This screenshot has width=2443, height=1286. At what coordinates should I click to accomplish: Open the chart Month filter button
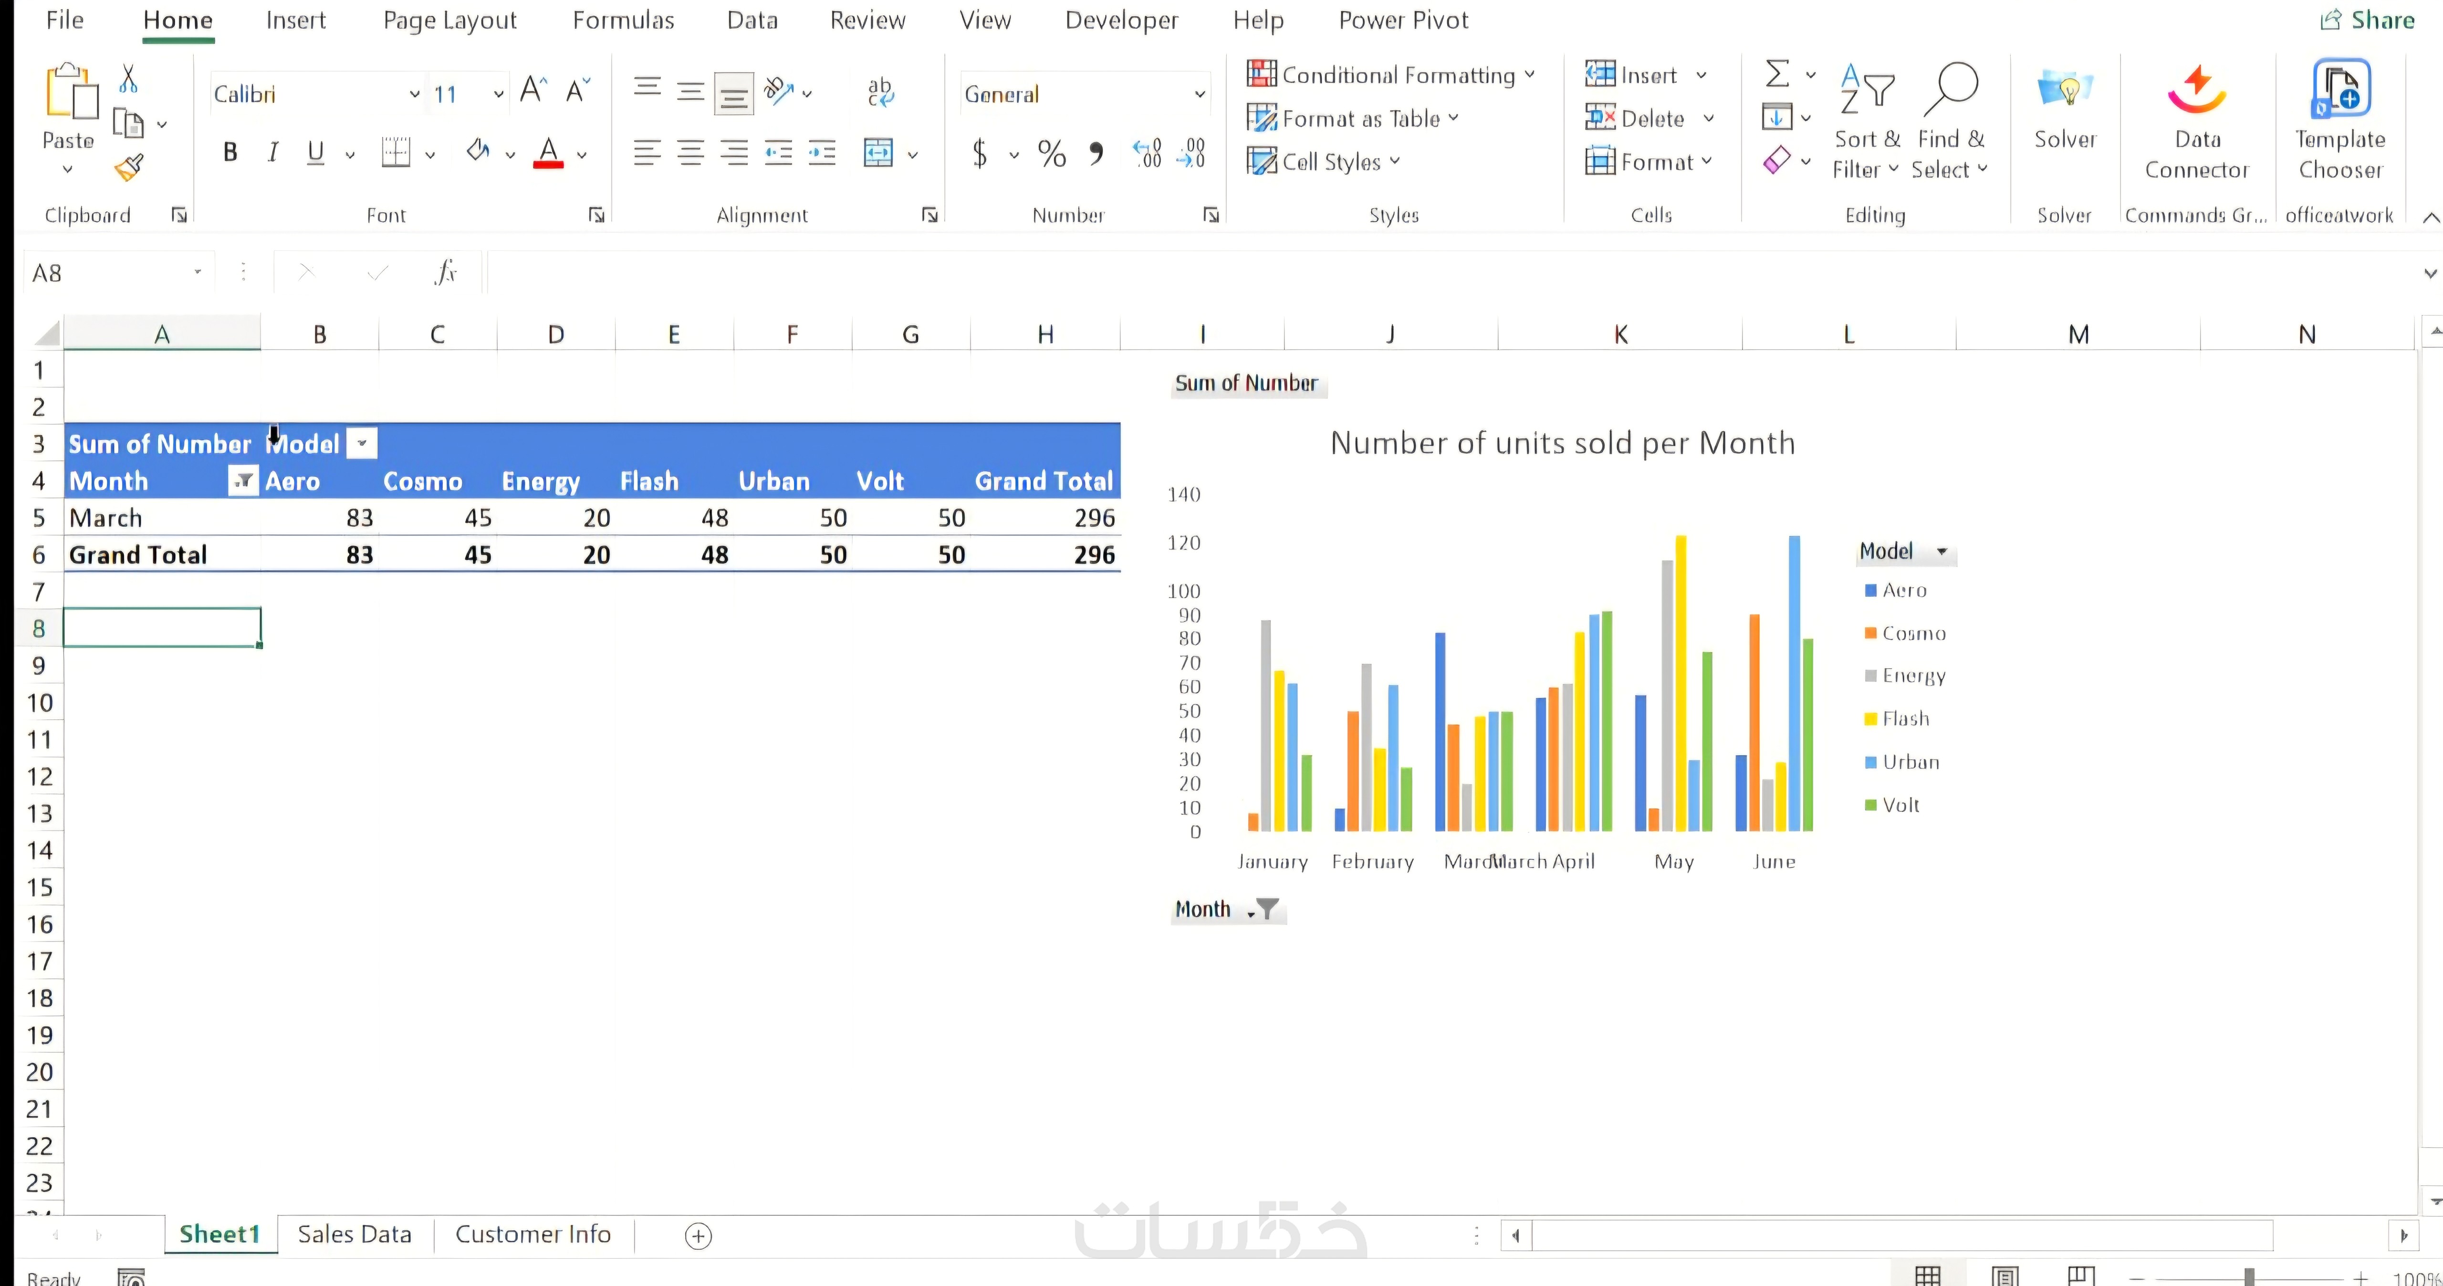click(1228, 910)
